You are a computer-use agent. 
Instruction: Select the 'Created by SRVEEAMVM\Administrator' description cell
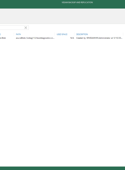pyautogui.click(x=99, y=38)
